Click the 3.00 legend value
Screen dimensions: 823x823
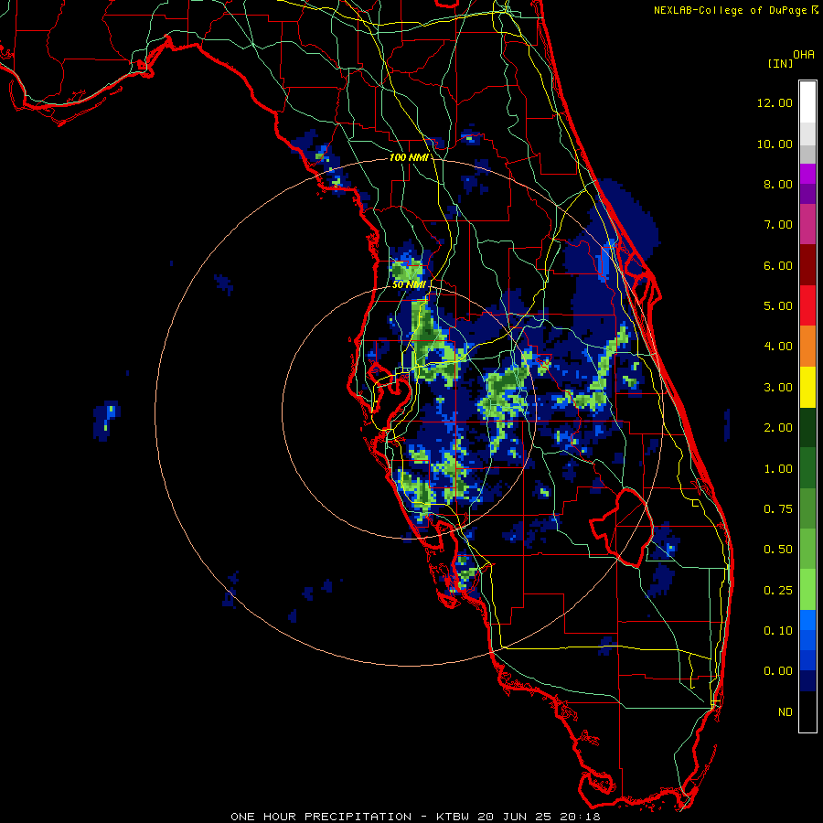[x=778, y=388]
